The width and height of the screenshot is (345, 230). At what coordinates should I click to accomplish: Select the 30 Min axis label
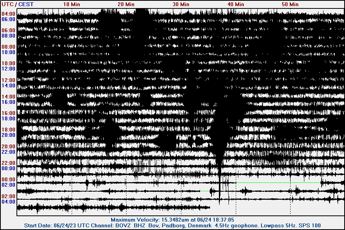click(x=181, y=4)
